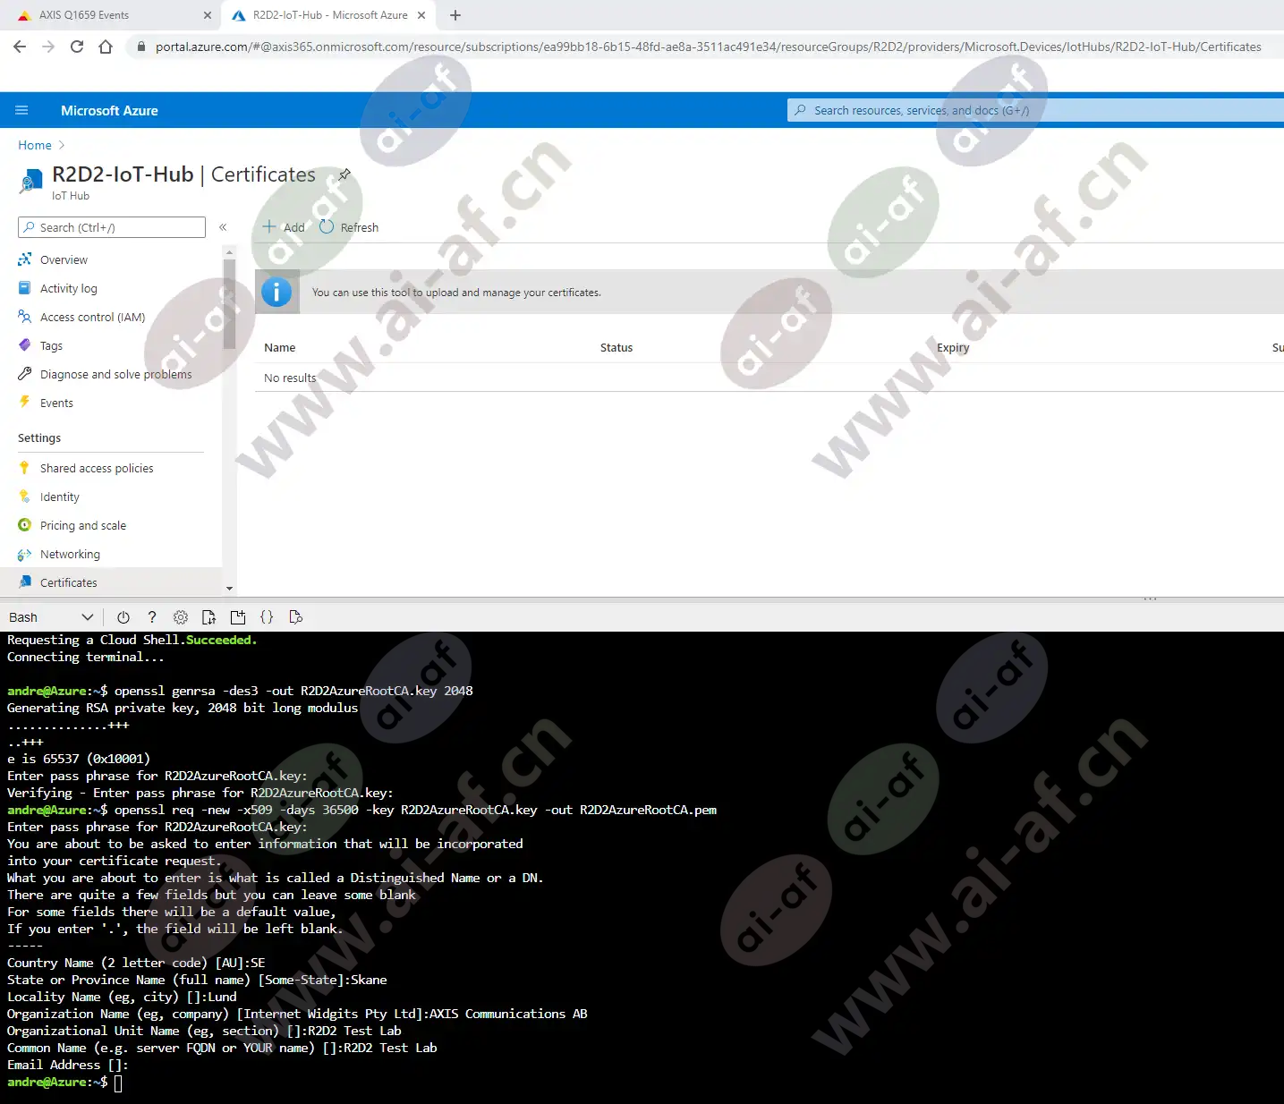
Task: Click the sidebar scrollbar thumb
Action: pos(230,303)
